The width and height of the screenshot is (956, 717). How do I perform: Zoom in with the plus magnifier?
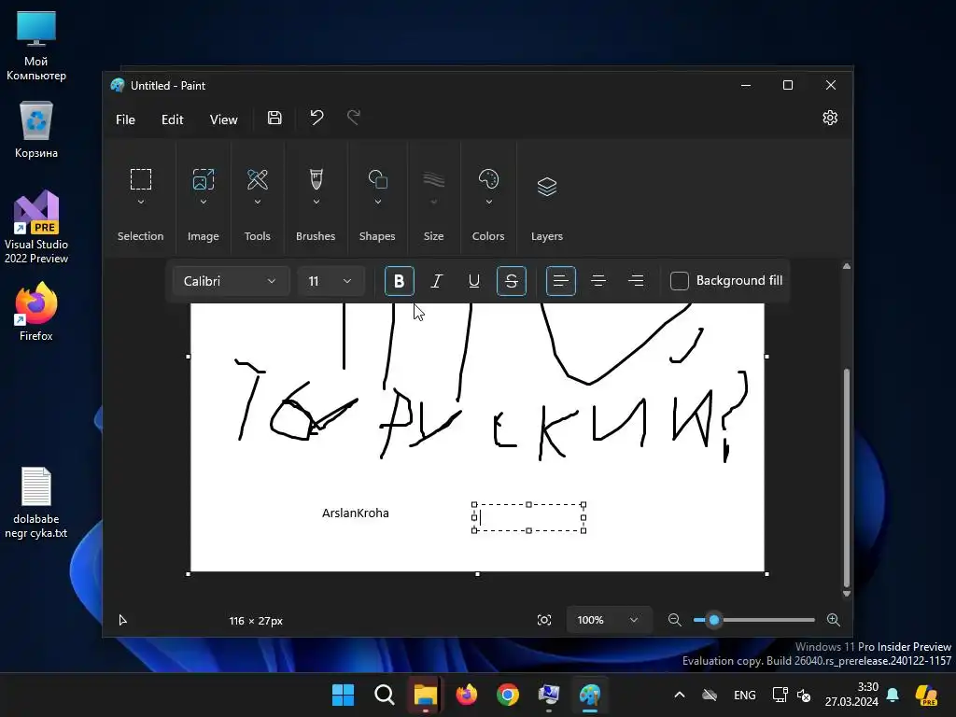coord(834,620)
